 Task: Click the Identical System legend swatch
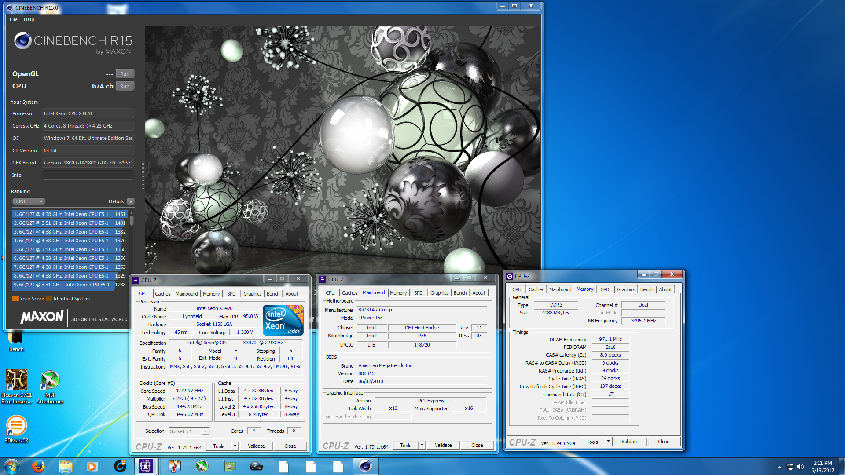point(49,299)
